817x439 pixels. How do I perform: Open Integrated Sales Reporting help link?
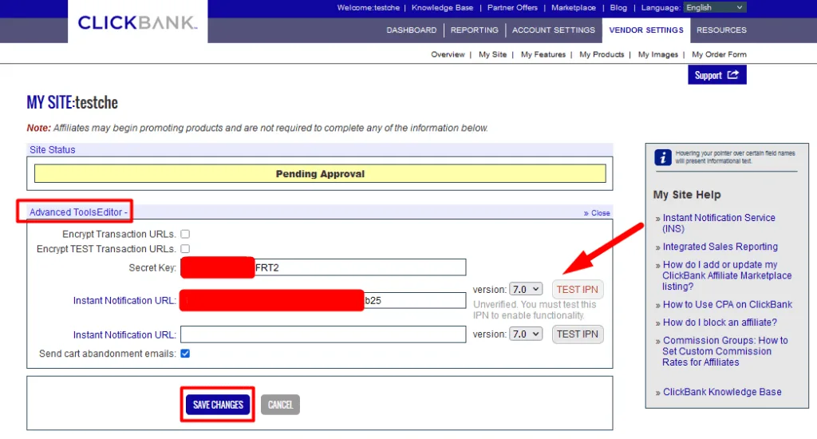coord(720,247)
